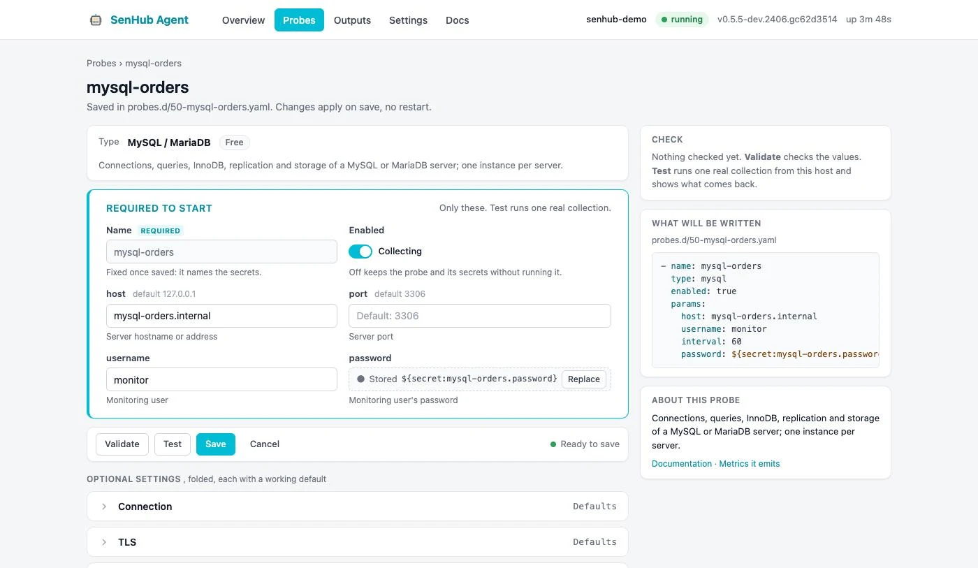Toggle the Collecting enabled switch
The width and height of the screenshot is (978, 568).
point(360,252)
